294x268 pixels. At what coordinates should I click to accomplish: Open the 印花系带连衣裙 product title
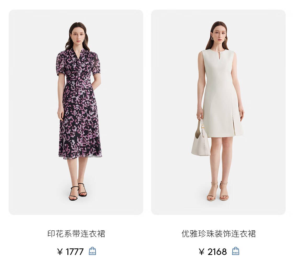click(x=76, y=234)
